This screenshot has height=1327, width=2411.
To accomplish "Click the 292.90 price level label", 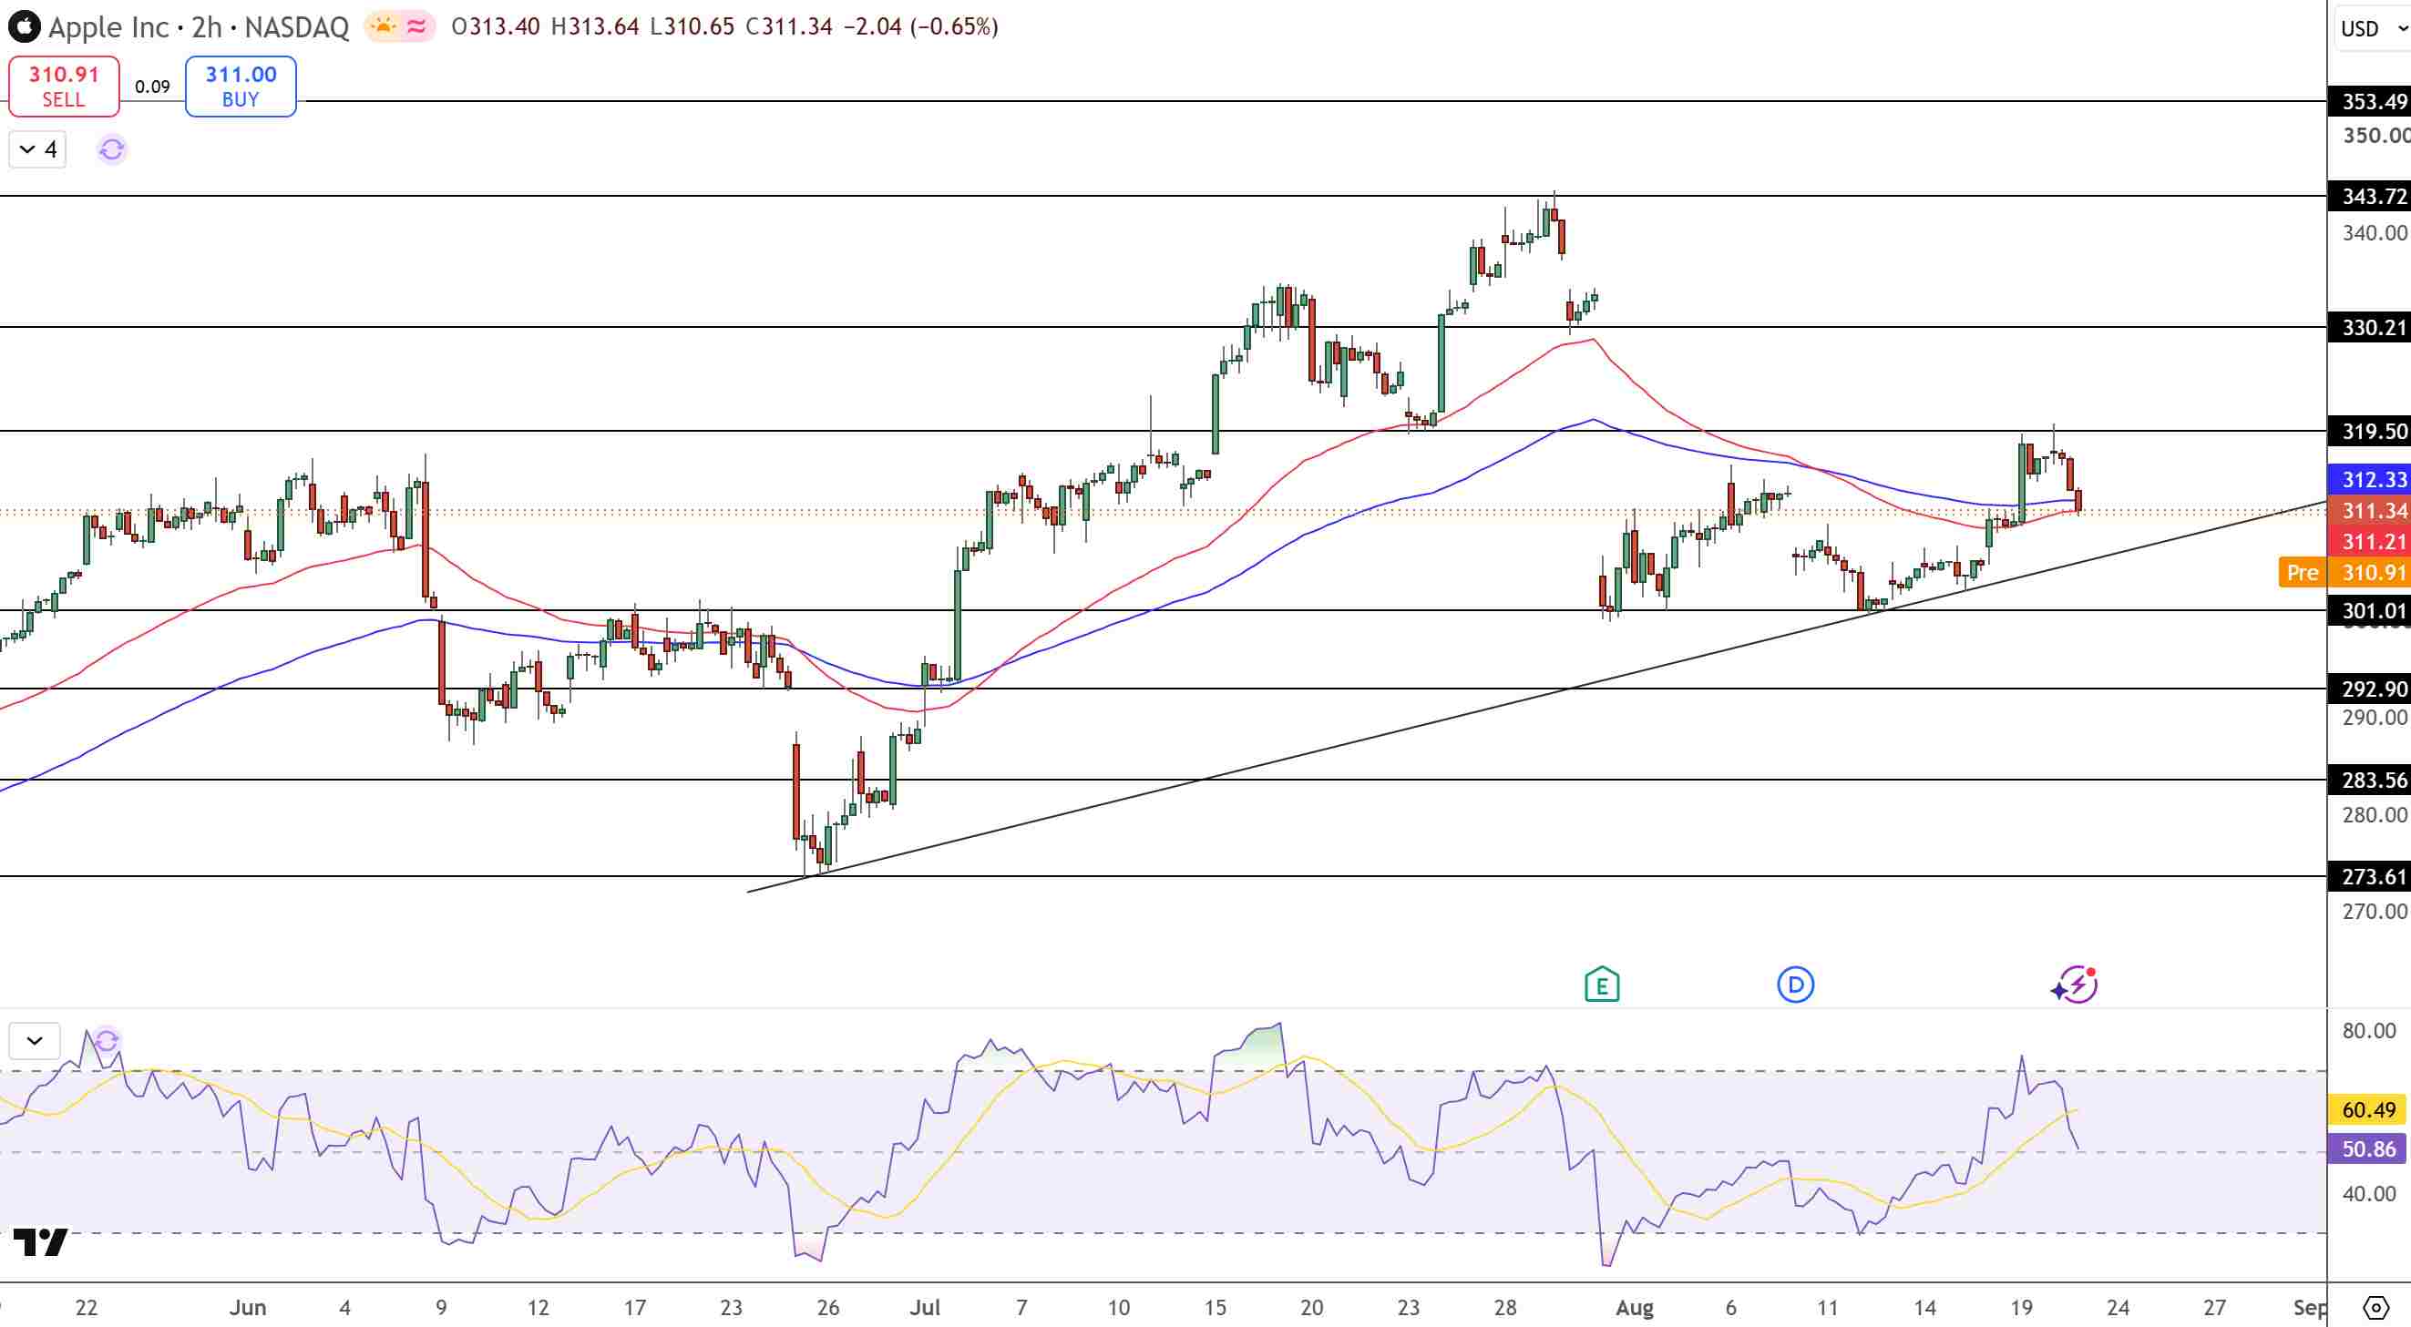I will click(2369, 689).
